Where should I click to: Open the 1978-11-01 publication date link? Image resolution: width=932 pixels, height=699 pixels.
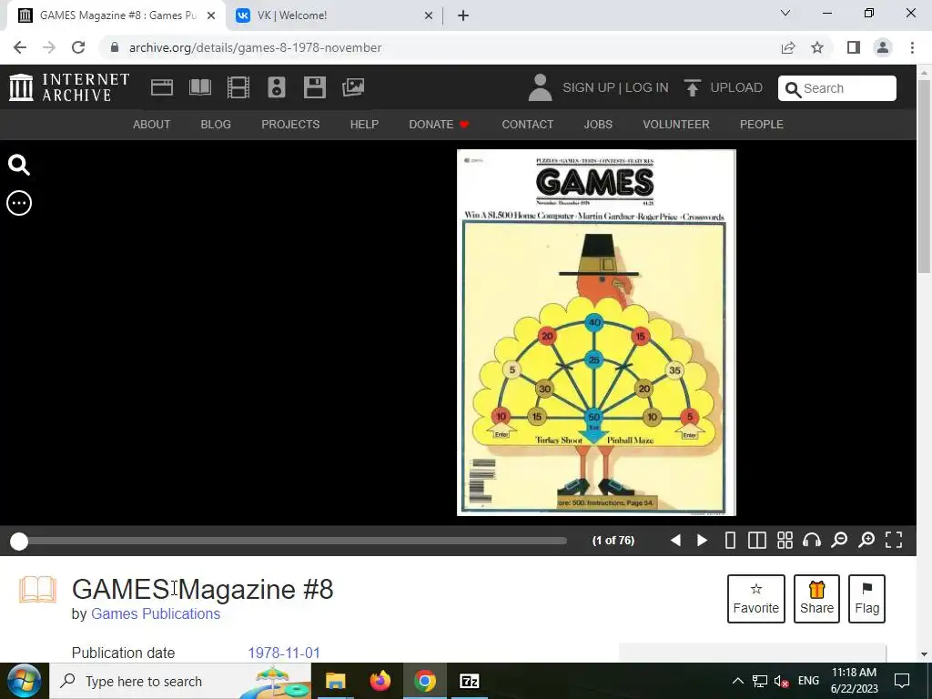point(284,653)
